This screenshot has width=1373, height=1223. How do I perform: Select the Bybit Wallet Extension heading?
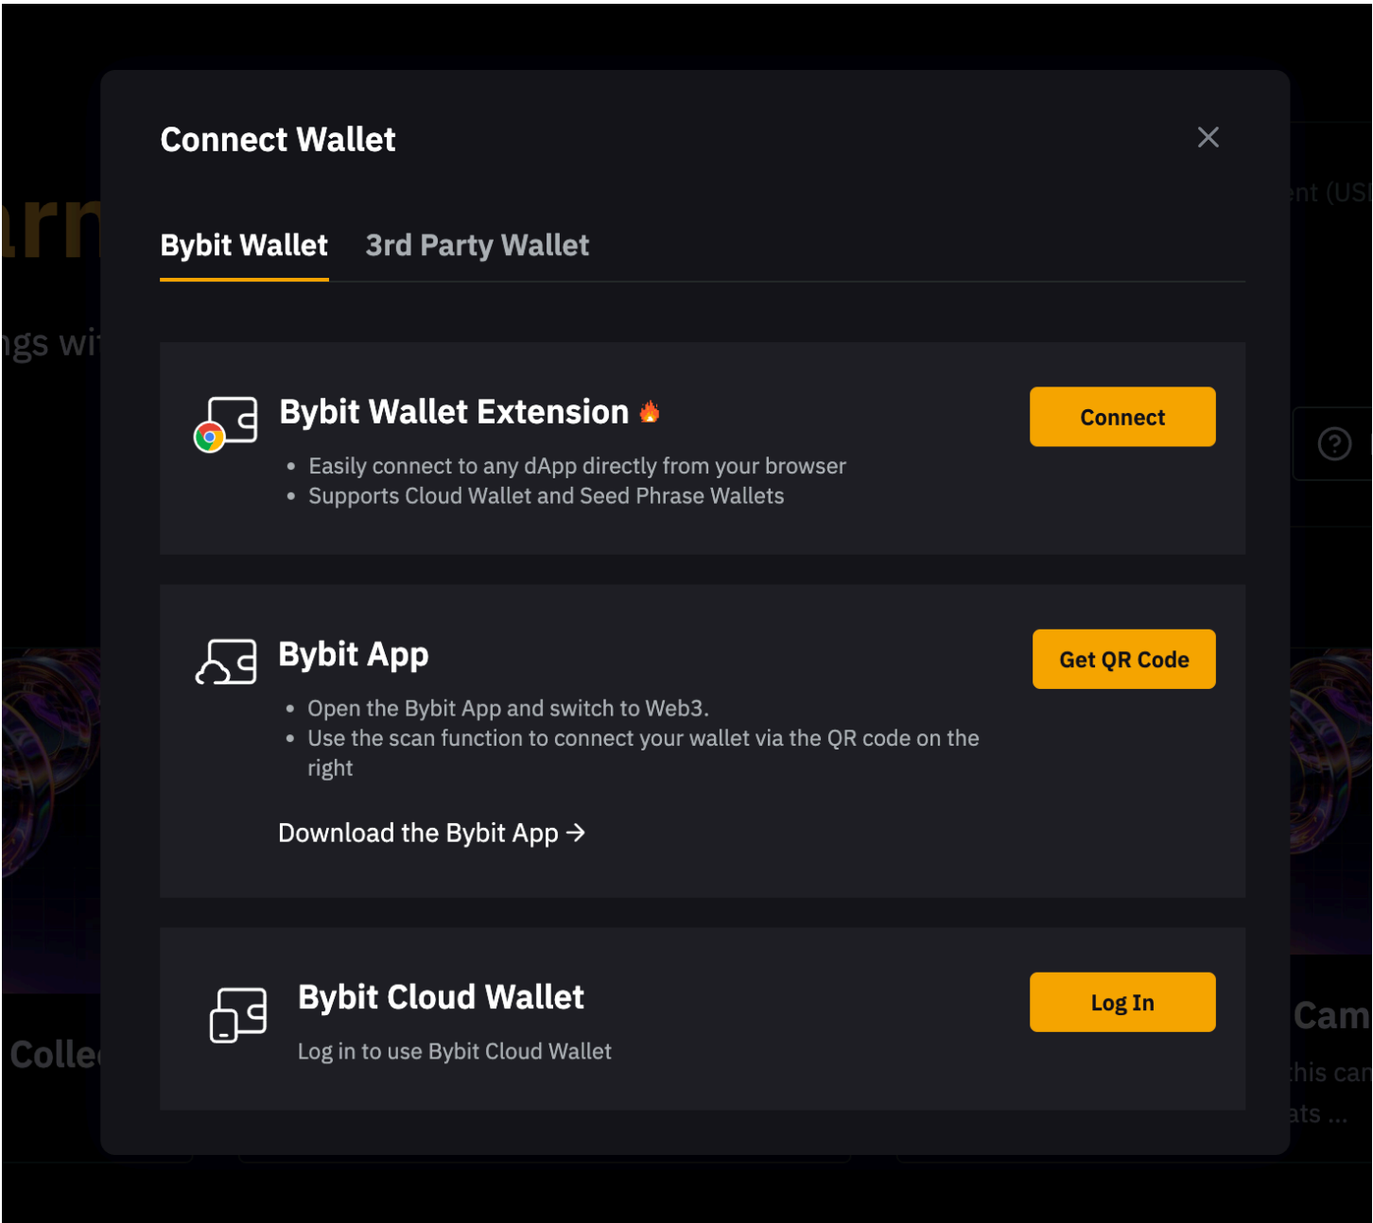[x=454, y=412]
